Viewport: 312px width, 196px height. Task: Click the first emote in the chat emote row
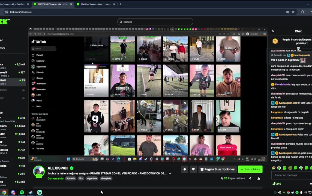point(274,168)
